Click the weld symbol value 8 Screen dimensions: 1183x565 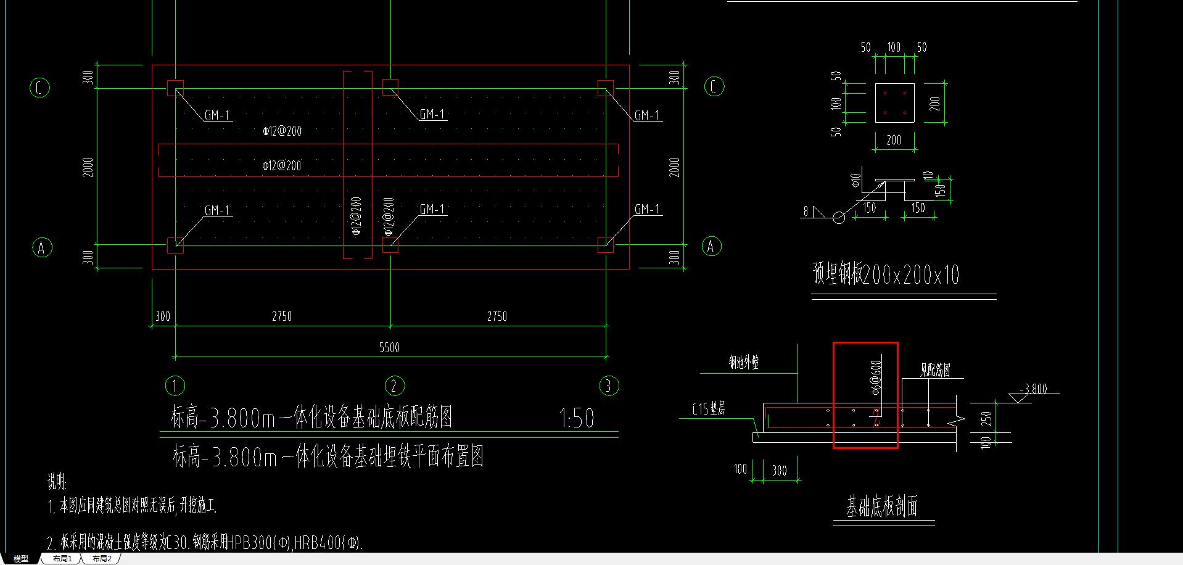[806, 212]
